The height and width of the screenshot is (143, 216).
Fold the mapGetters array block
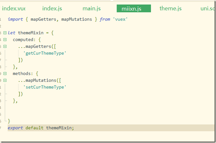[x=5, y=46]
